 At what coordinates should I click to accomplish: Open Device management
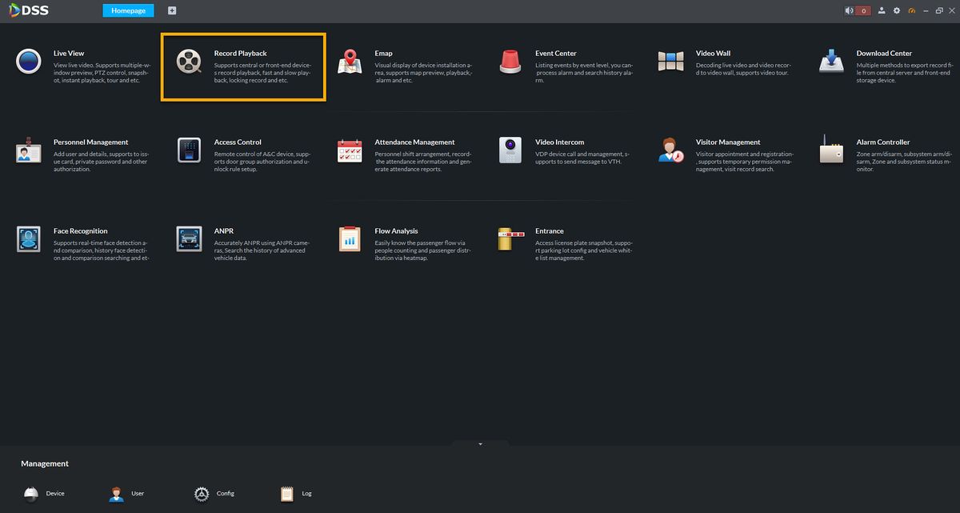[45, 494]
